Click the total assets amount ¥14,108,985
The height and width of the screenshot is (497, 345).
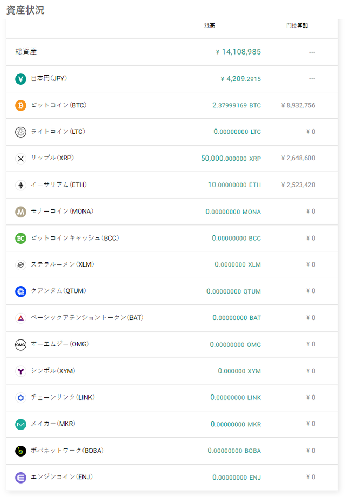238,52
